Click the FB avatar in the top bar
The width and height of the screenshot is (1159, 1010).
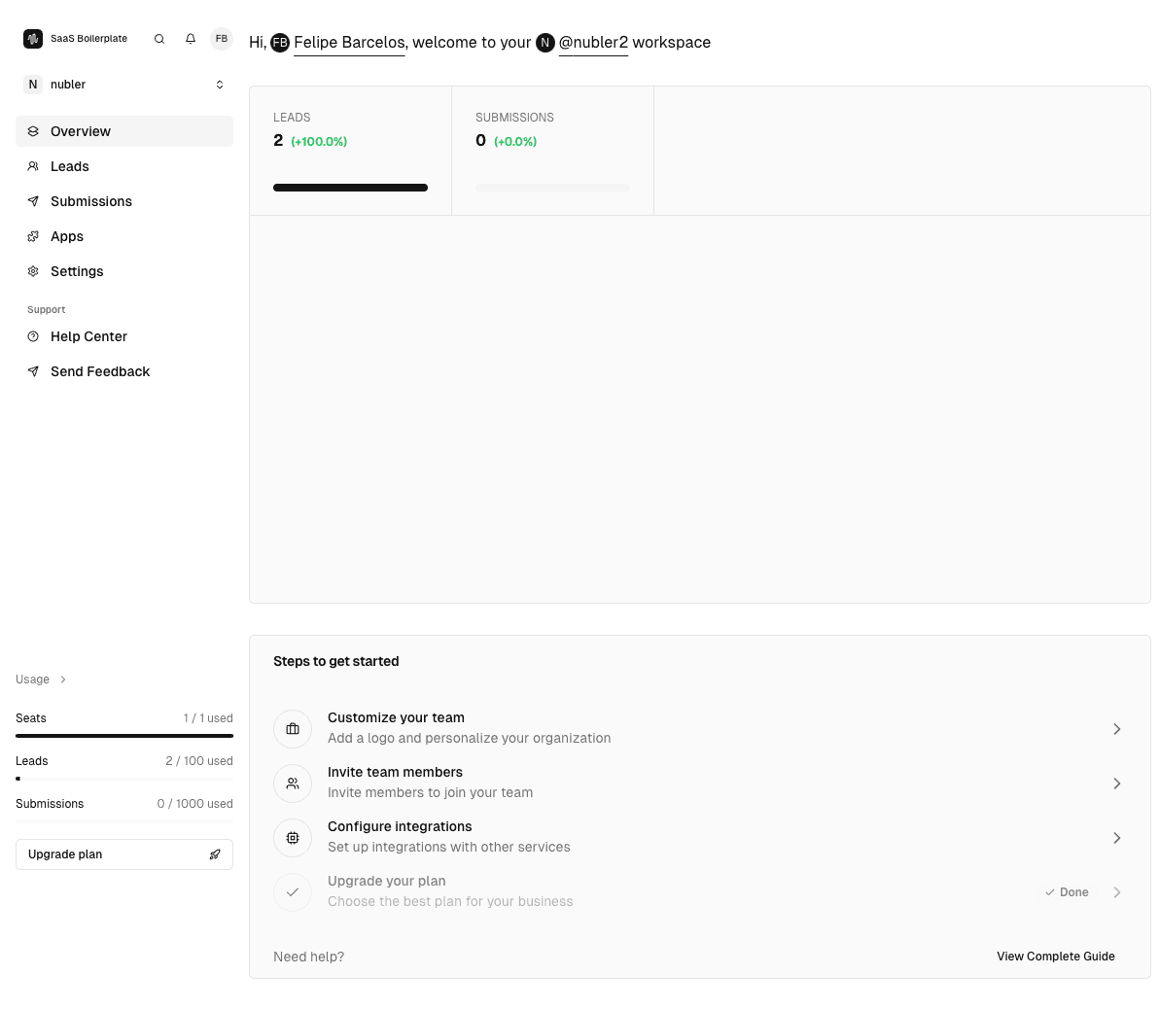click(221, 39)
